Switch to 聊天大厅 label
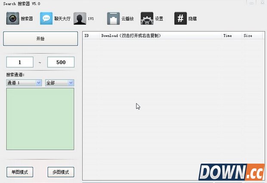Screen dimensions: 267x183 [x=62, y=19]
